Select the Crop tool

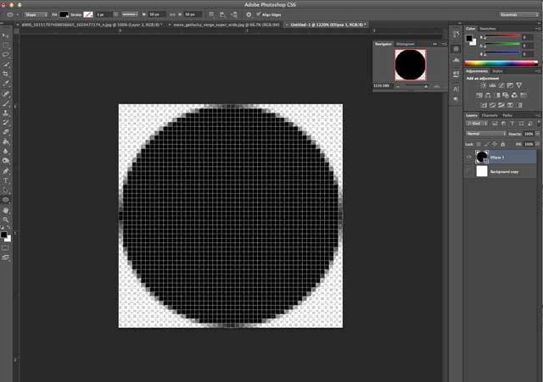(x=6, y=74)
